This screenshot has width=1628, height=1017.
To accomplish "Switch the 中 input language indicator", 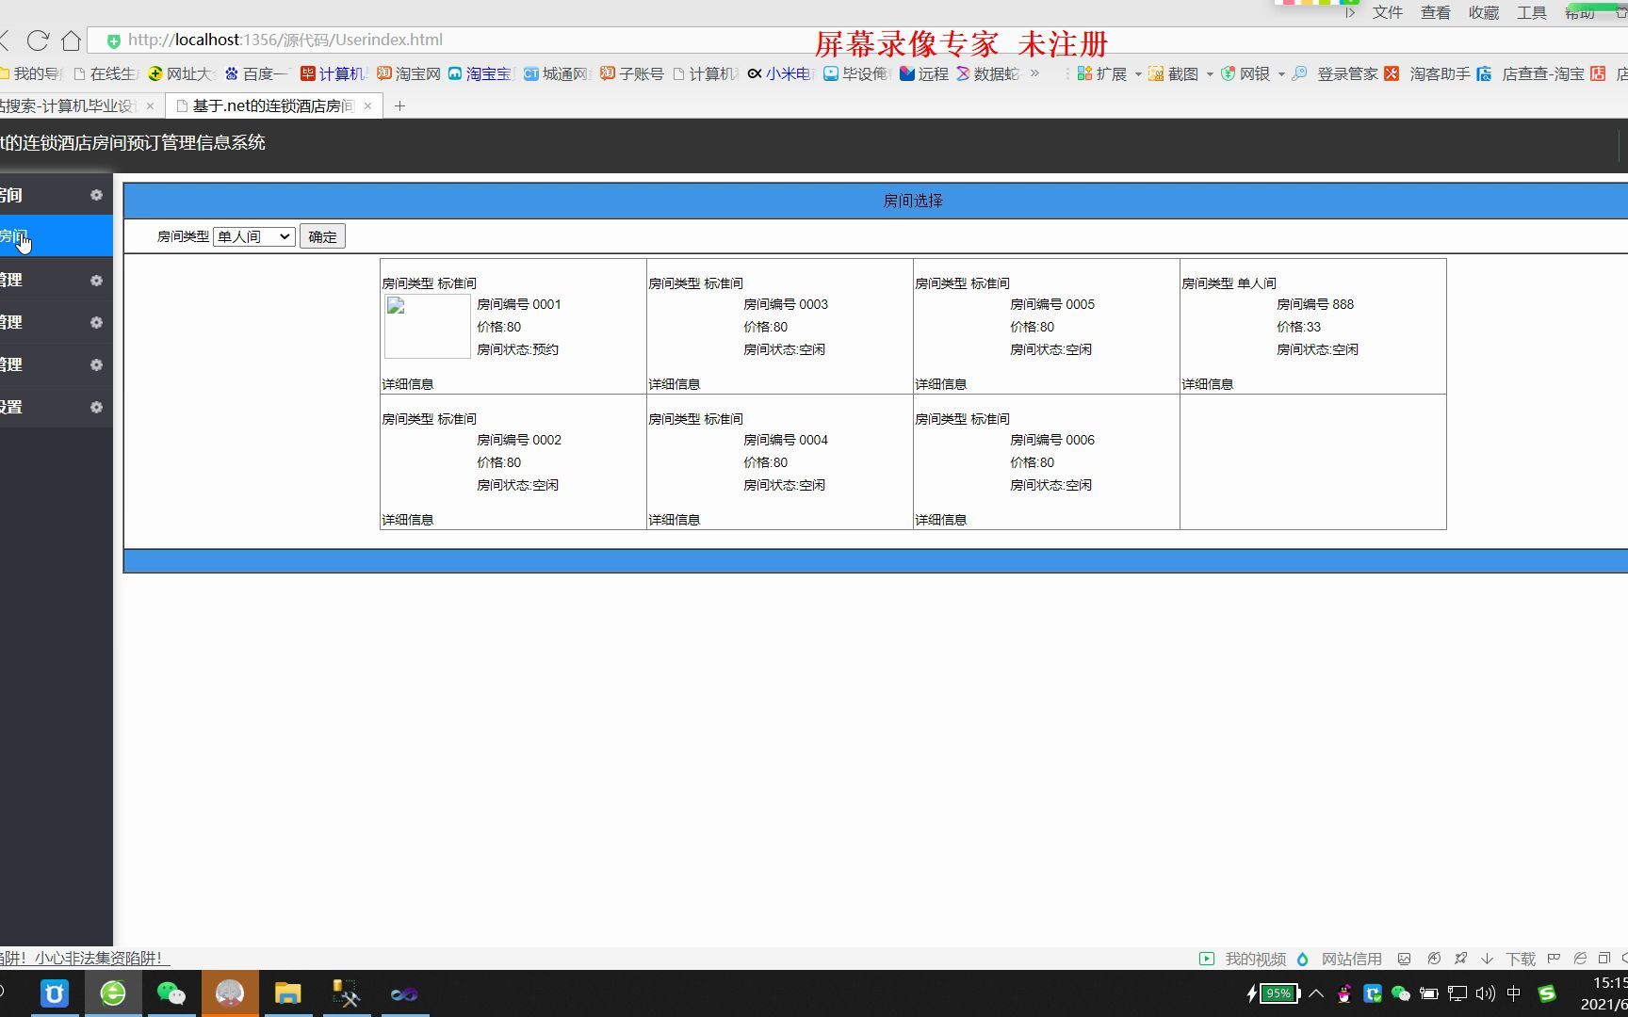I will point(1515,993).
